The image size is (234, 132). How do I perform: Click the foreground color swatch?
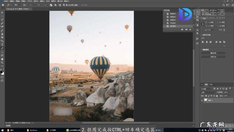click(1, 72)
